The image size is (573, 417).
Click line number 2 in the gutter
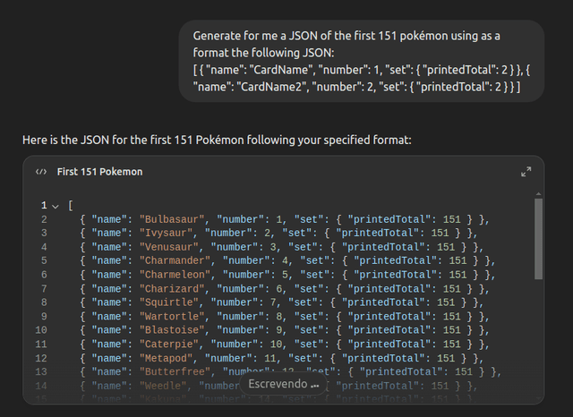pyautogui.click(x=44, y=219)
